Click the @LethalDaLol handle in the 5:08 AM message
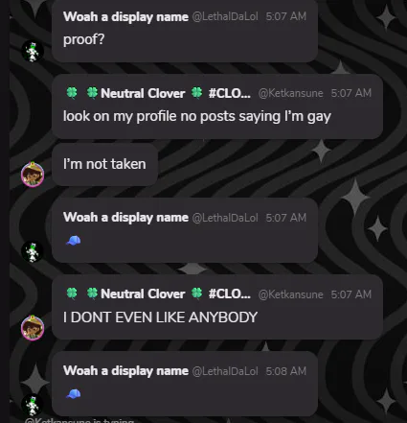This screenshot has height=423, width=407. pyautogui.click(x=225, y=371)
